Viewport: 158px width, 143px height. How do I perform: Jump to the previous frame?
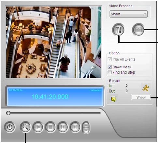pos(63,127)
